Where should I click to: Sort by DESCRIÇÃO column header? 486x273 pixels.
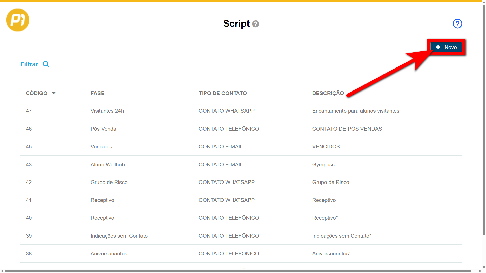tap(328, 93)
